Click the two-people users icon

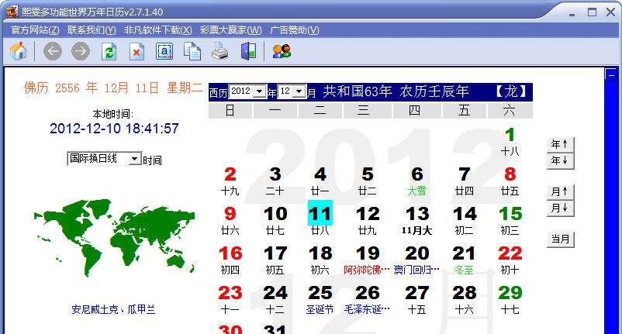click(282, 51)
